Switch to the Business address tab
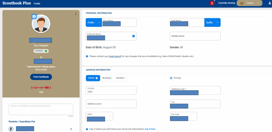 pos(107,78)
